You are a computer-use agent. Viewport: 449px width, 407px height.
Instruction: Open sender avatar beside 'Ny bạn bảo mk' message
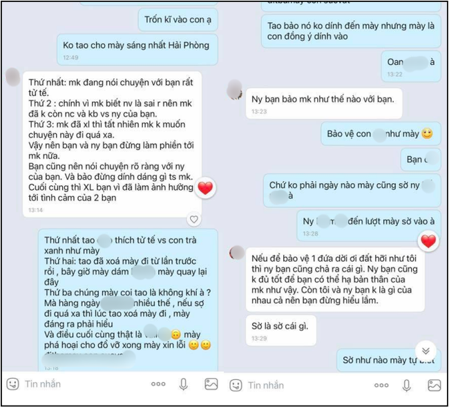(x=235, y=90)
